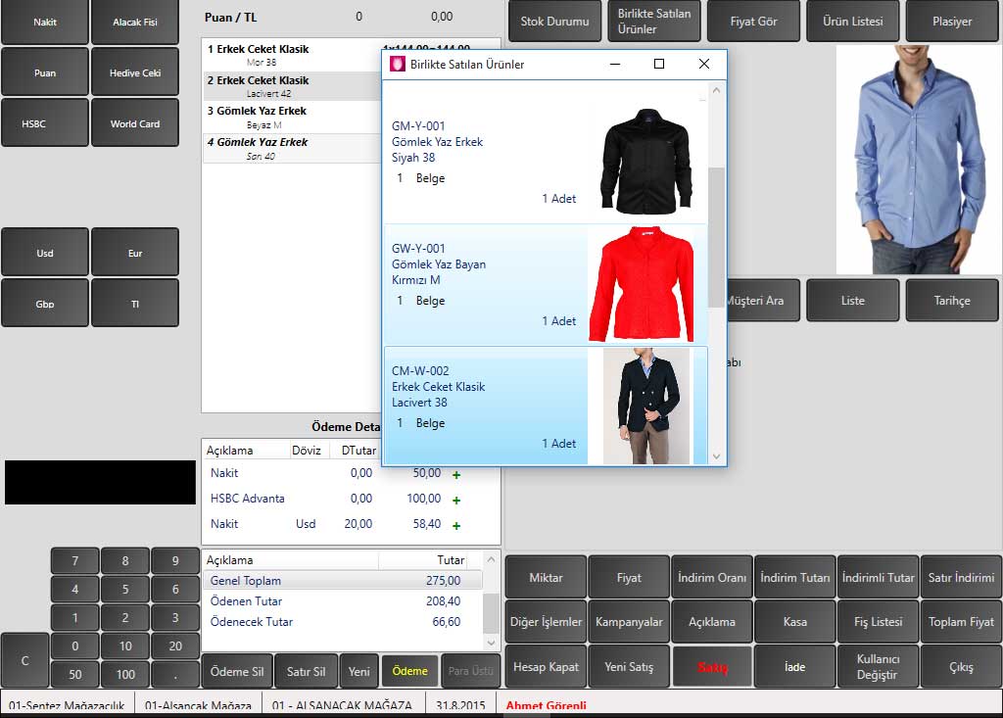The image size is (1003, 718).
Task: Click the app icon in Birlikte Satılan Ürünler title bar
Action: point(398,64)
